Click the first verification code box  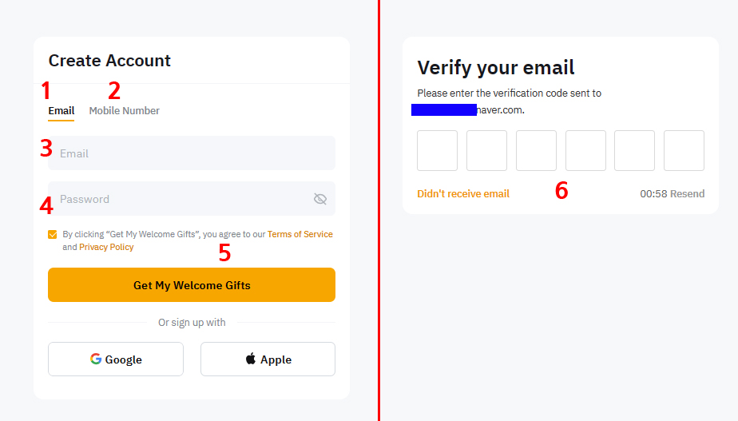click(x=438, y=151)
